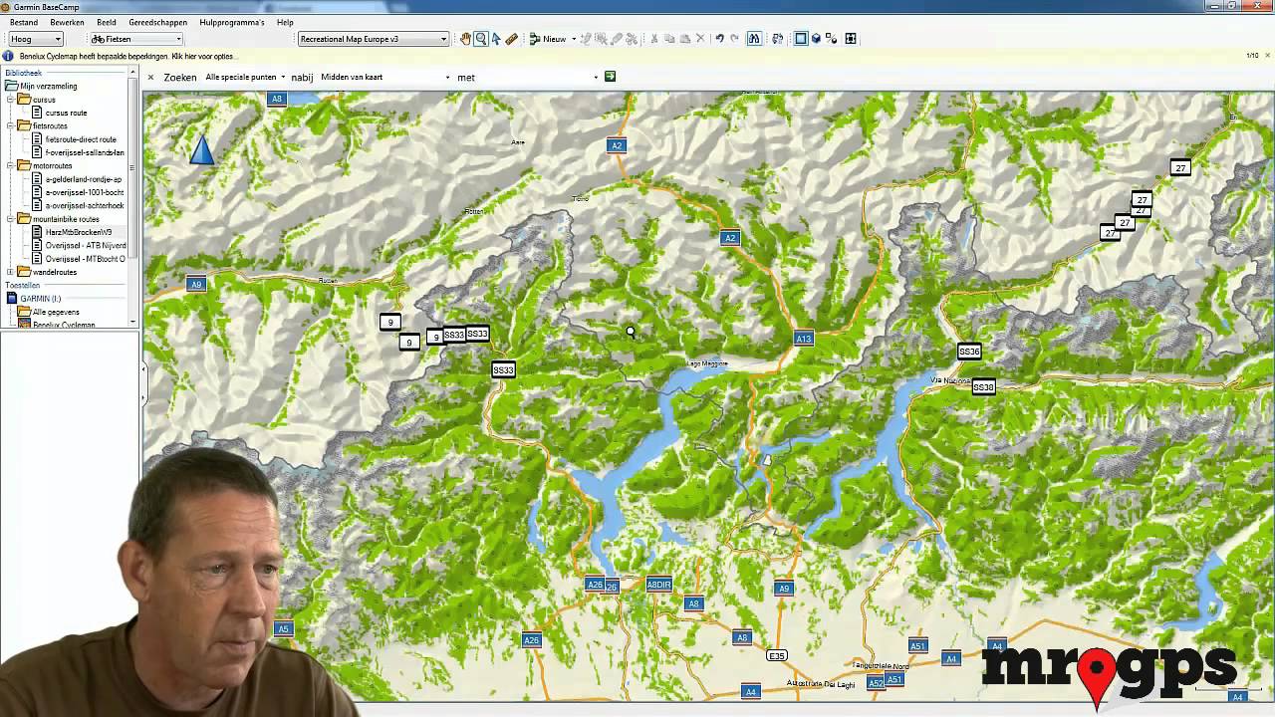Select f-overijssel-sallands item

click(85, 152)
